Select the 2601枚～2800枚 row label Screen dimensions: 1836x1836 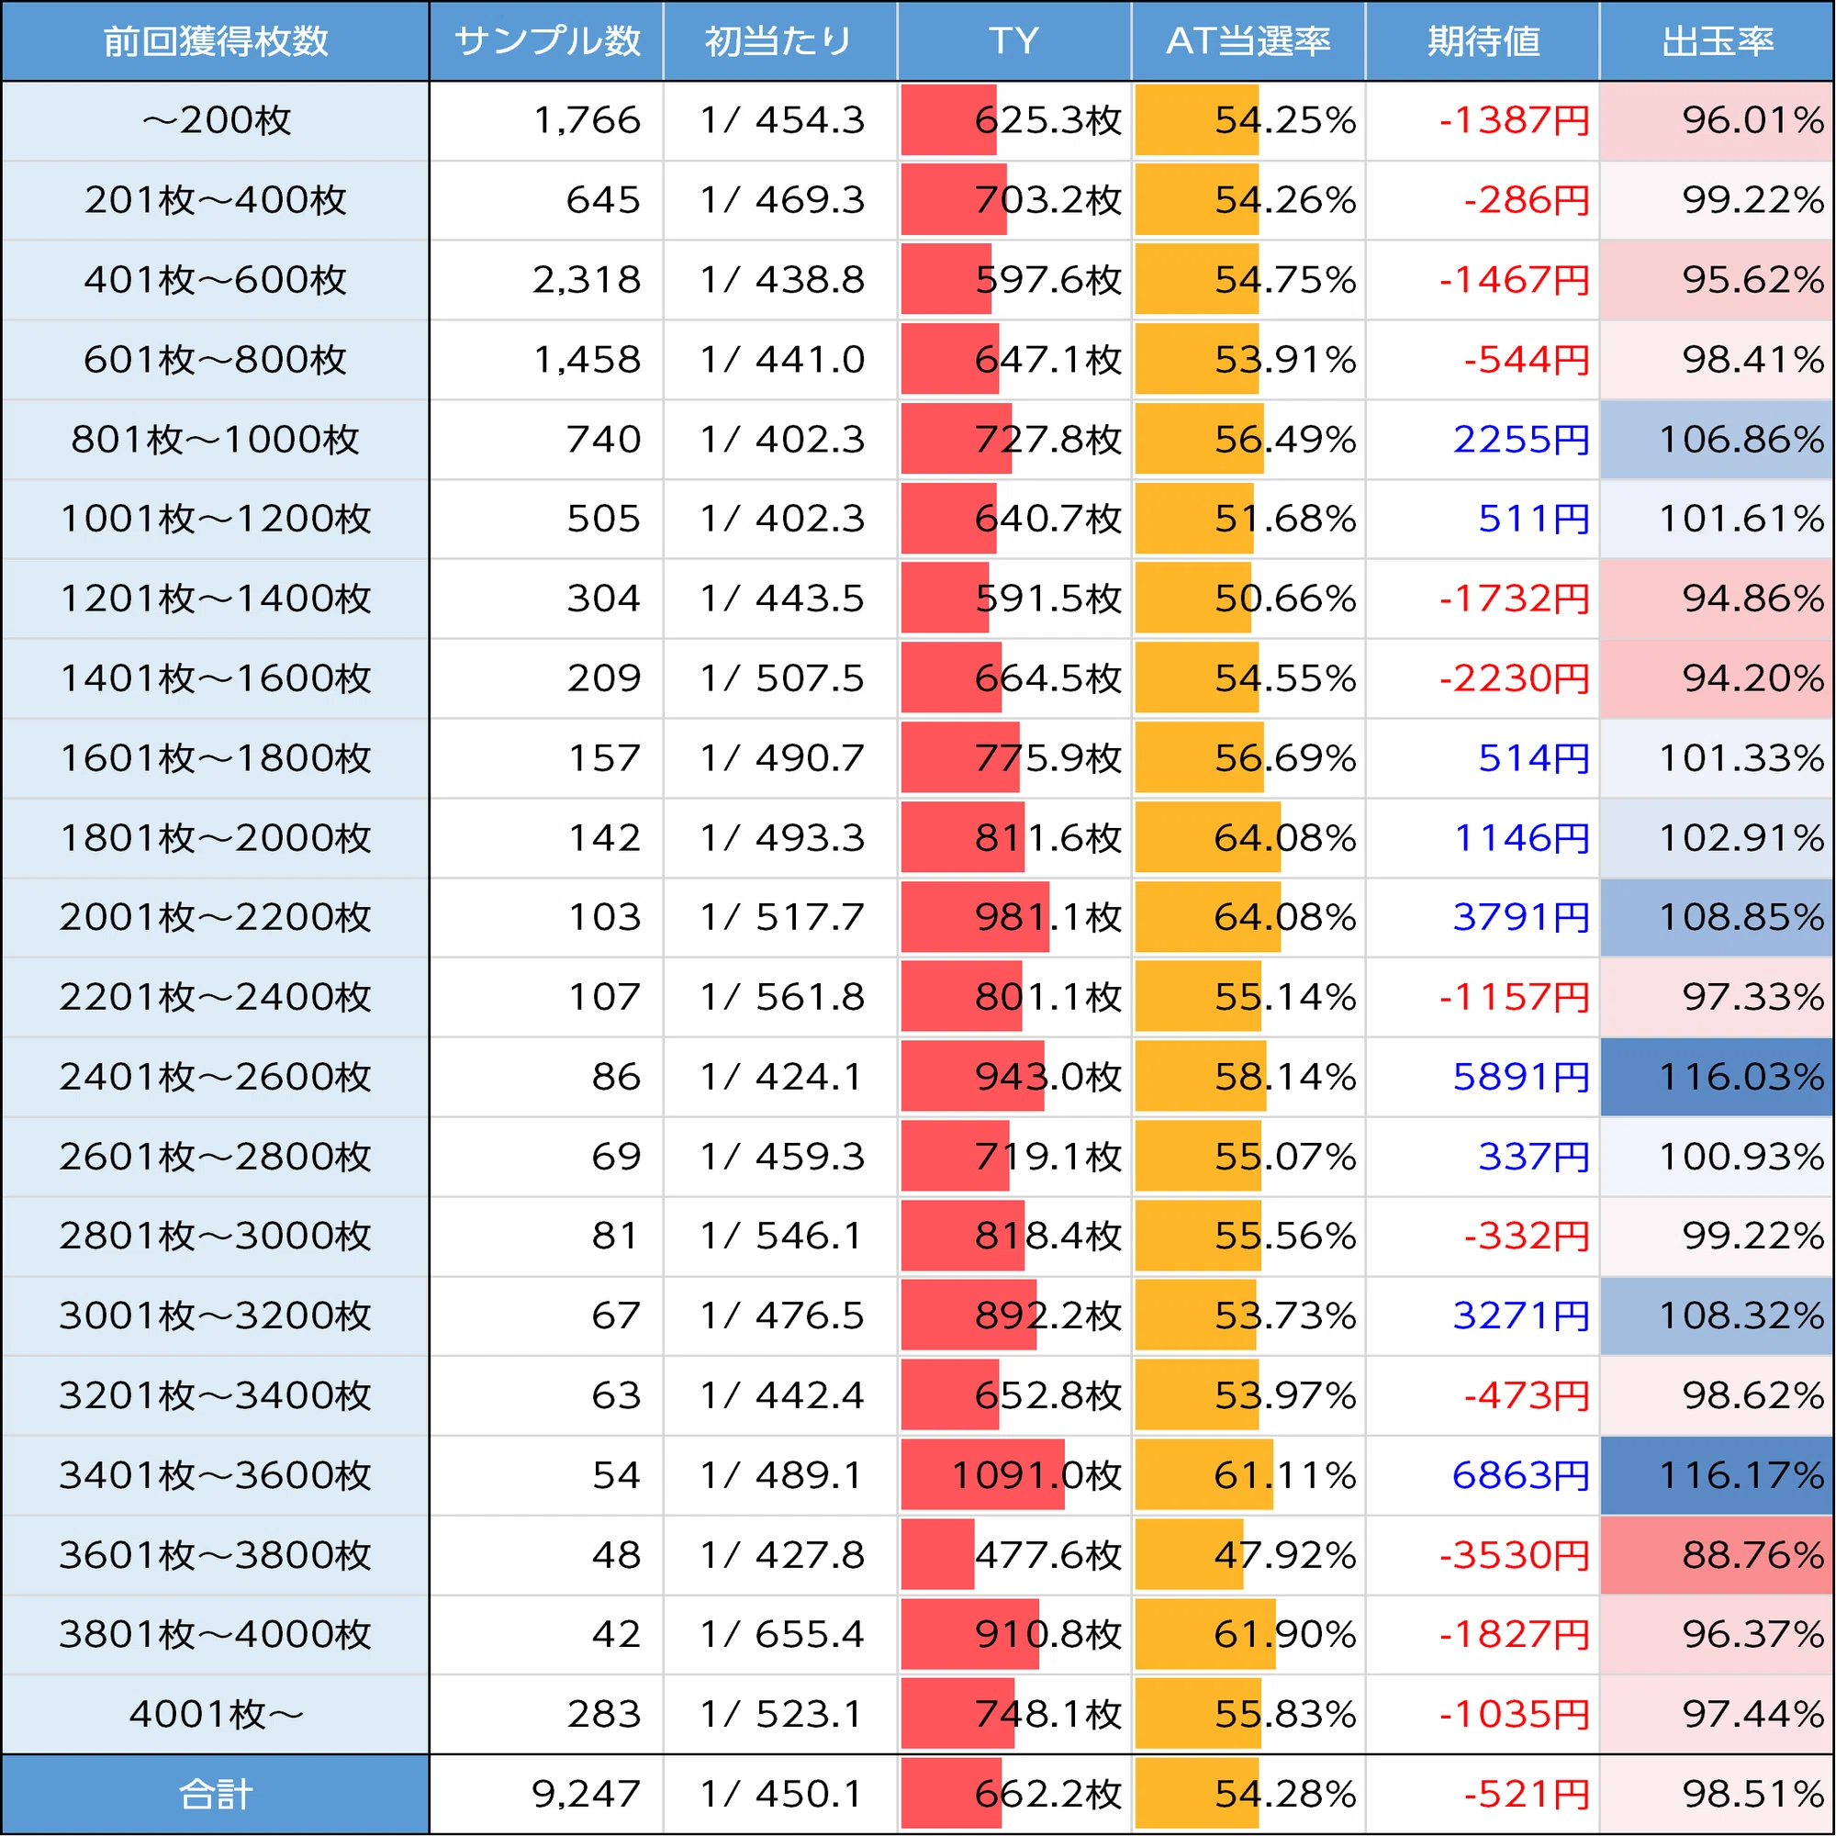216,1157
